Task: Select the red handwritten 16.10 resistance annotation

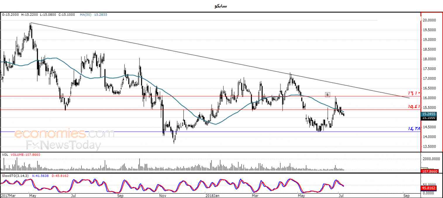Action: (414, 93)
